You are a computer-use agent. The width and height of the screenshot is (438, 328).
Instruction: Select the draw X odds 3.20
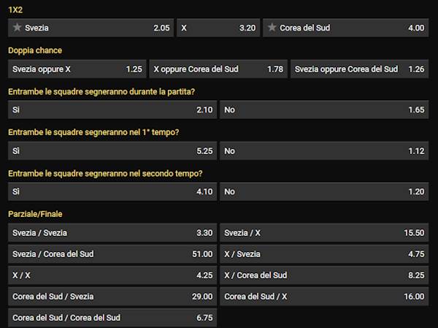[x=218, y=28]
